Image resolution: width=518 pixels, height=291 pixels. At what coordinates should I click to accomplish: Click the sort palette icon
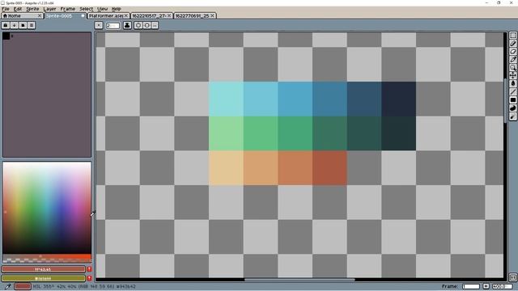[x=15, y=25]
